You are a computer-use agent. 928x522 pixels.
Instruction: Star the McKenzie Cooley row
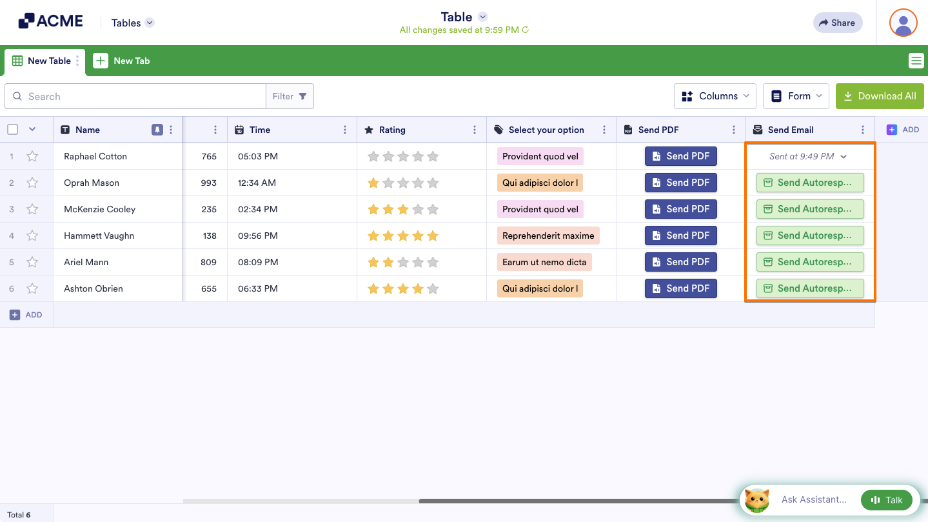click(x=32, y=209)
